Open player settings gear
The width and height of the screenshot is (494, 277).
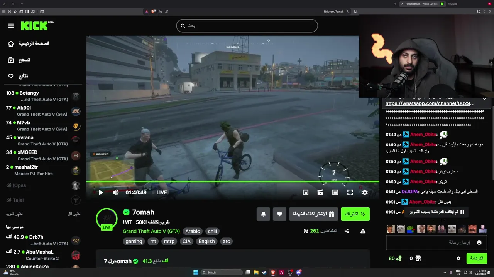pos(365,192)
